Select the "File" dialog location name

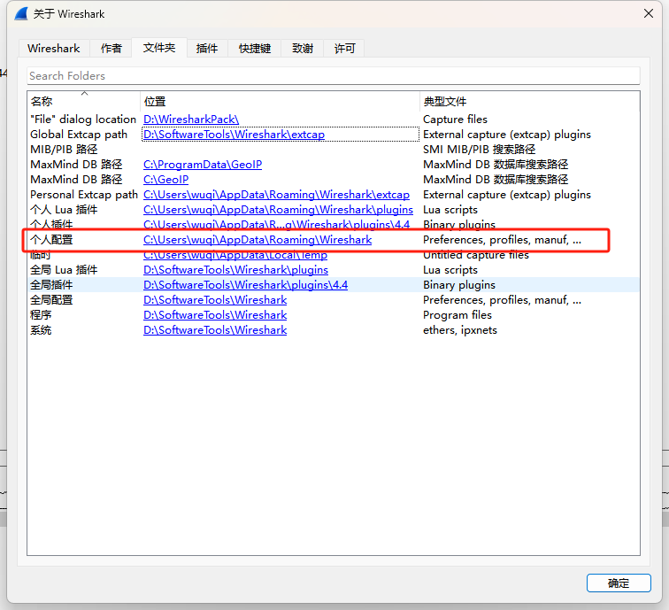pos(83,120)
